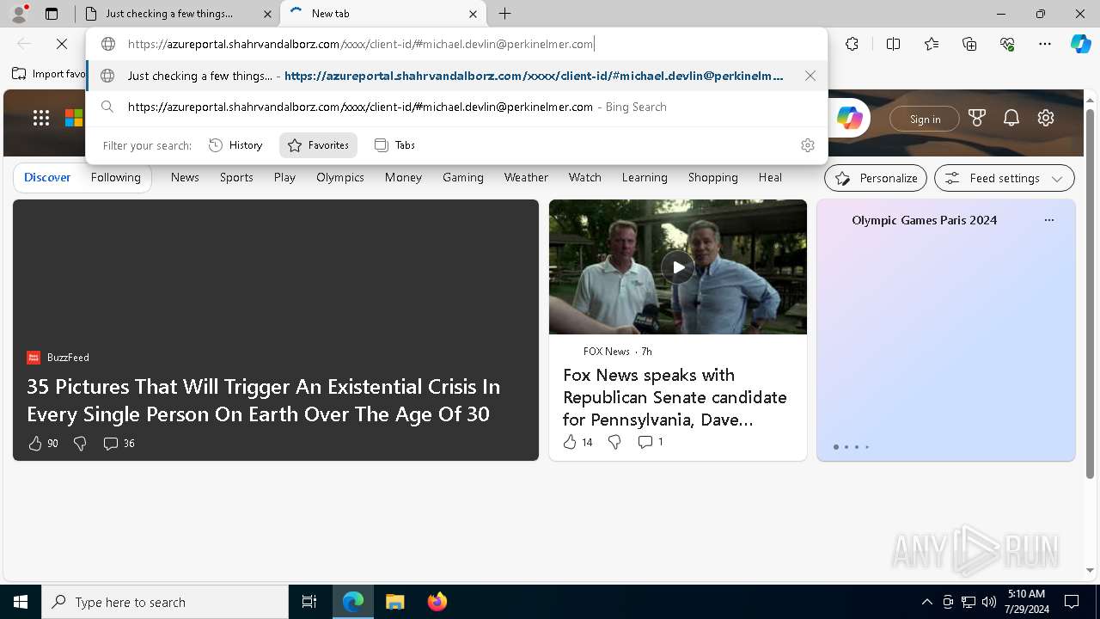Image resolution: width=1100 pixels, height=619 pixels.
Task: Launch the Copilot sidebar icon
Action: (x=1080, y=44)
